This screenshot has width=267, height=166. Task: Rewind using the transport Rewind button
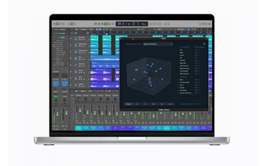[x=95, y=24]
